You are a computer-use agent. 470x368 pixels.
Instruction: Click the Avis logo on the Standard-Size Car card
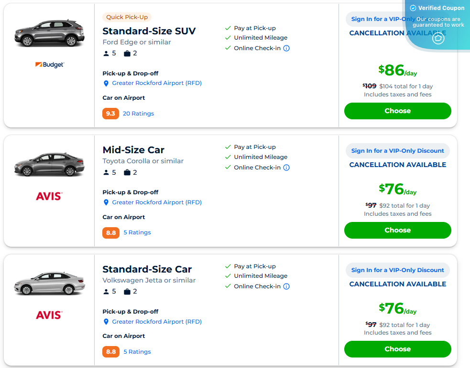coord(49,315)
